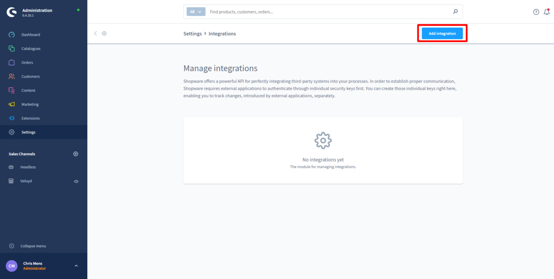Add a new sales channel plus icon
This screenshot has width=554, height=279.
(76, 154)
